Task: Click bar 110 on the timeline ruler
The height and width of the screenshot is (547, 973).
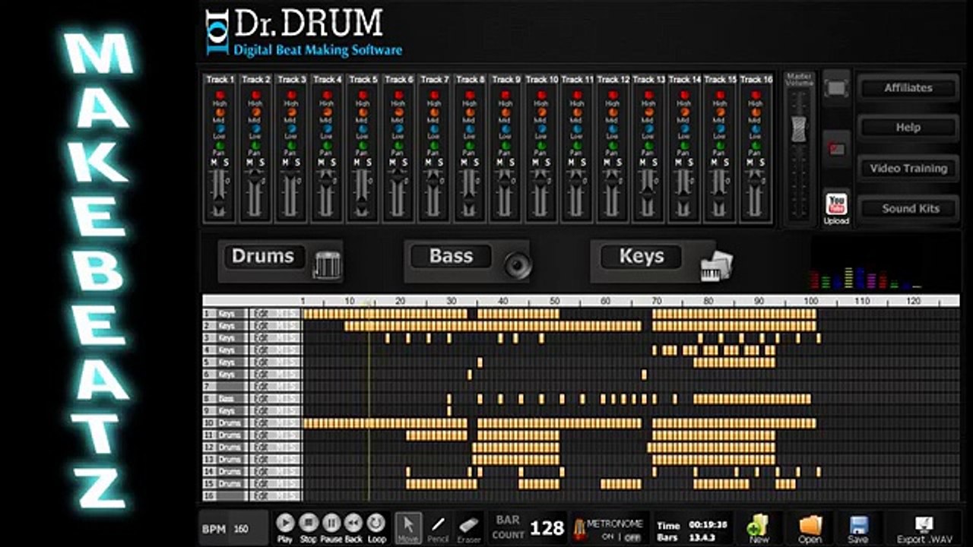Action: pos(862,302)
